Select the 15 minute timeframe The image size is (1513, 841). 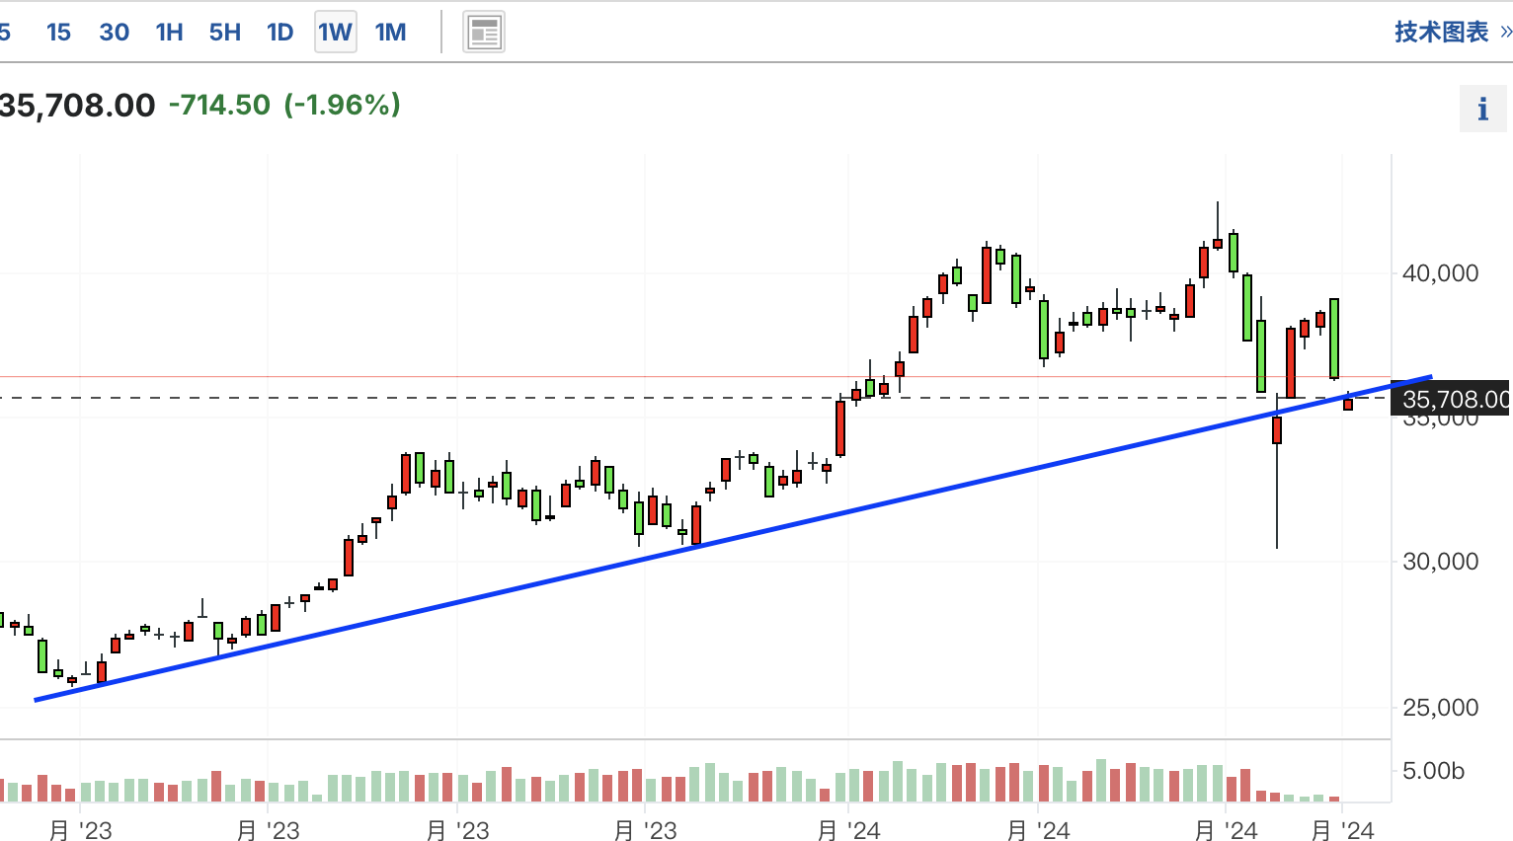[x=58, y=33]
